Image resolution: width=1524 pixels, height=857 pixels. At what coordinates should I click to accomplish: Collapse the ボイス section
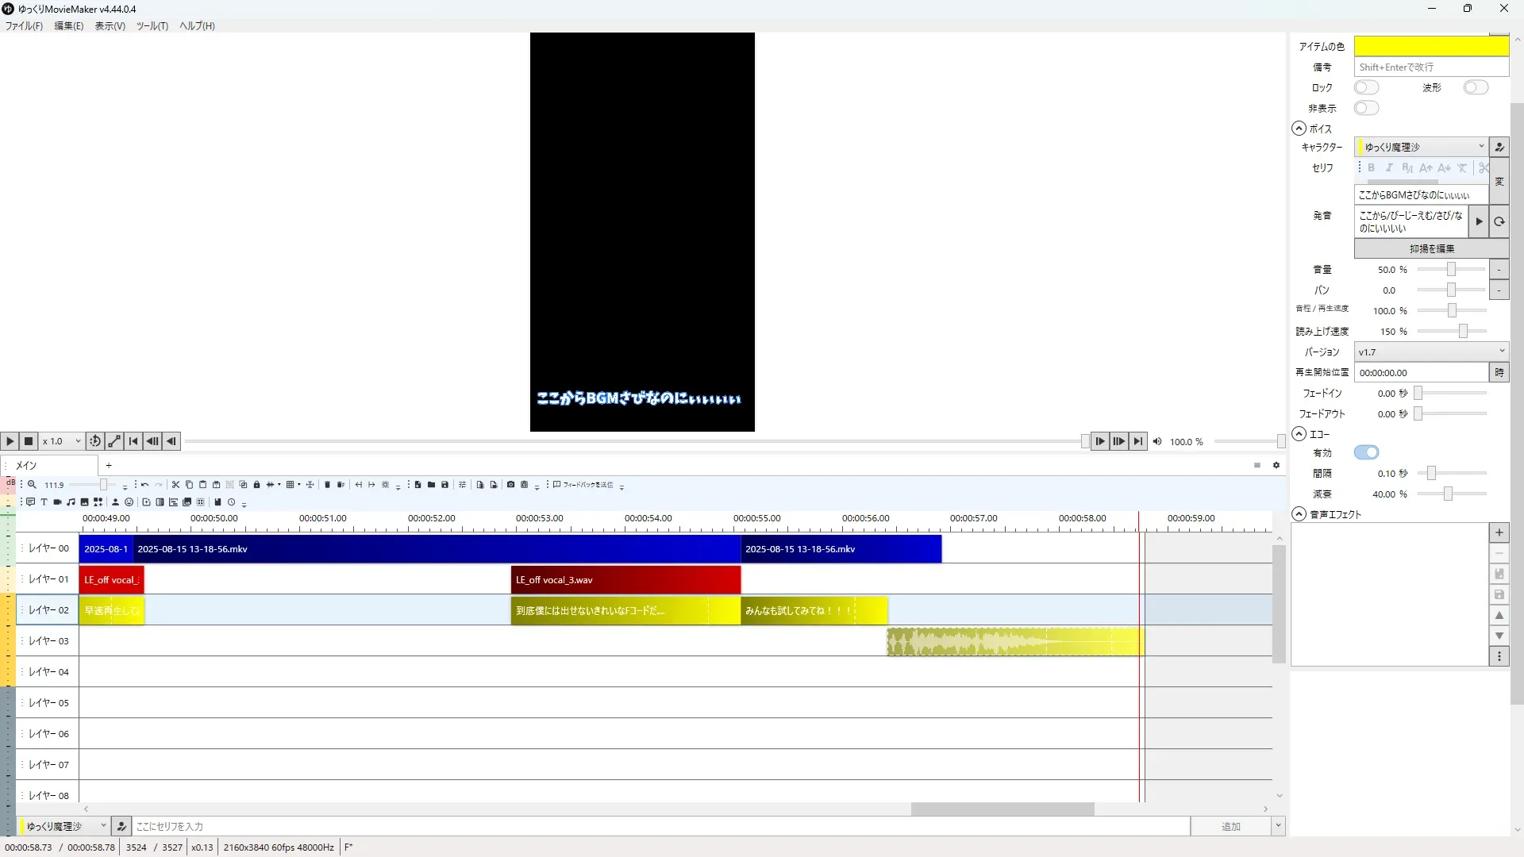tap(1299, 129)
